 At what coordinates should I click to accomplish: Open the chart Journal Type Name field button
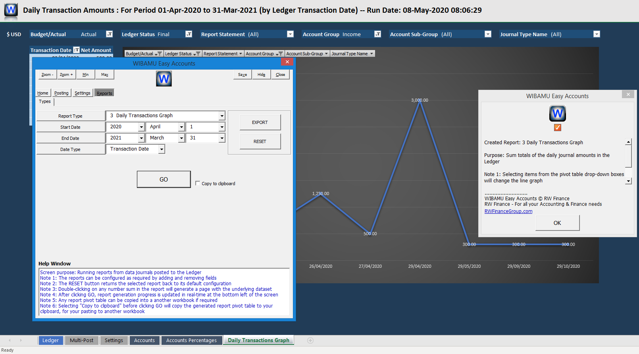tap(353, 54)
